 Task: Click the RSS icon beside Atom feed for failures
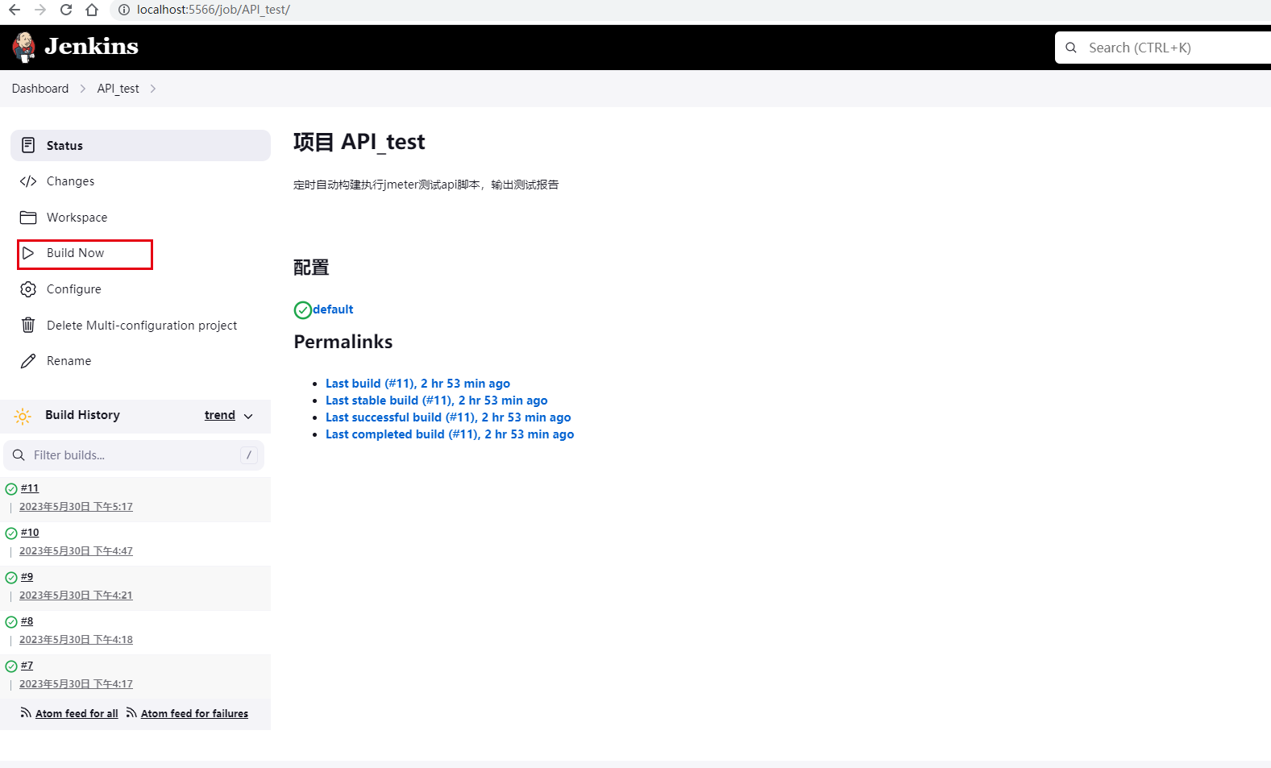[x=131, y=713]
